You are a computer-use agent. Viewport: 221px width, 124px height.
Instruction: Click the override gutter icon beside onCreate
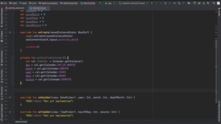(10, 32)
